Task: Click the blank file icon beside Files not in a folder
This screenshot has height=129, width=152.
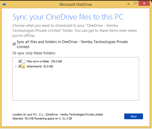Action: click(23, 61)
